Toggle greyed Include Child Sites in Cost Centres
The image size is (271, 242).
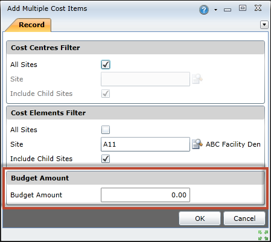(x=106, y=94)
